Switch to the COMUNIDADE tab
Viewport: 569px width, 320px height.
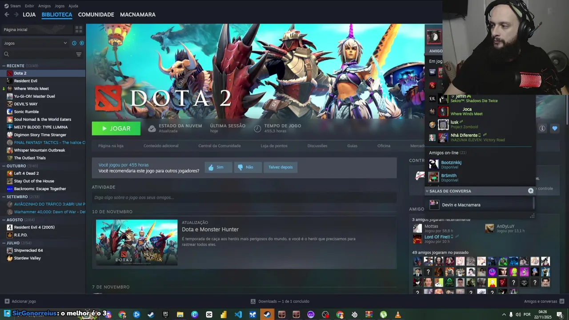pyautogui.click(x=96, y=15)
